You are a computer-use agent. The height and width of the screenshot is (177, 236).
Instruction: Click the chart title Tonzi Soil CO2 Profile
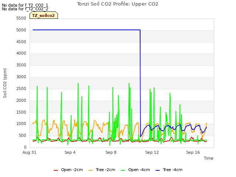[118, 4]
